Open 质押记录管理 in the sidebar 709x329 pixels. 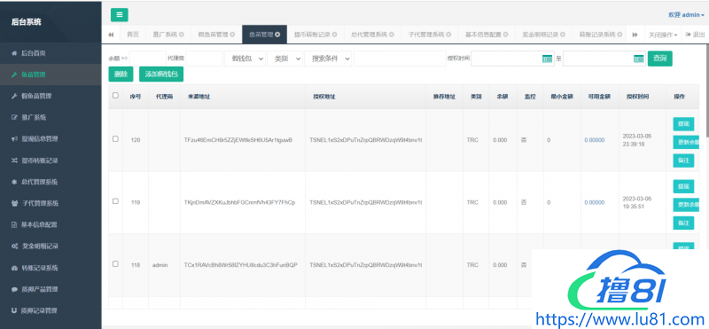coord(51,310)
